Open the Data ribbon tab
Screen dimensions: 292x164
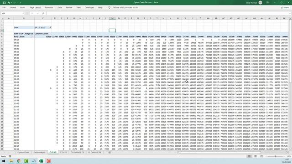tap(60, 8)
